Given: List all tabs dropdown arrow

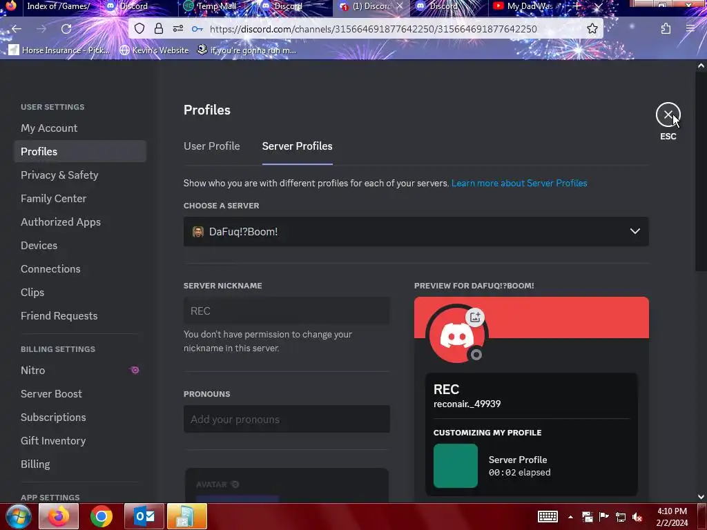Looking at the screenshot, I should 599,6.
